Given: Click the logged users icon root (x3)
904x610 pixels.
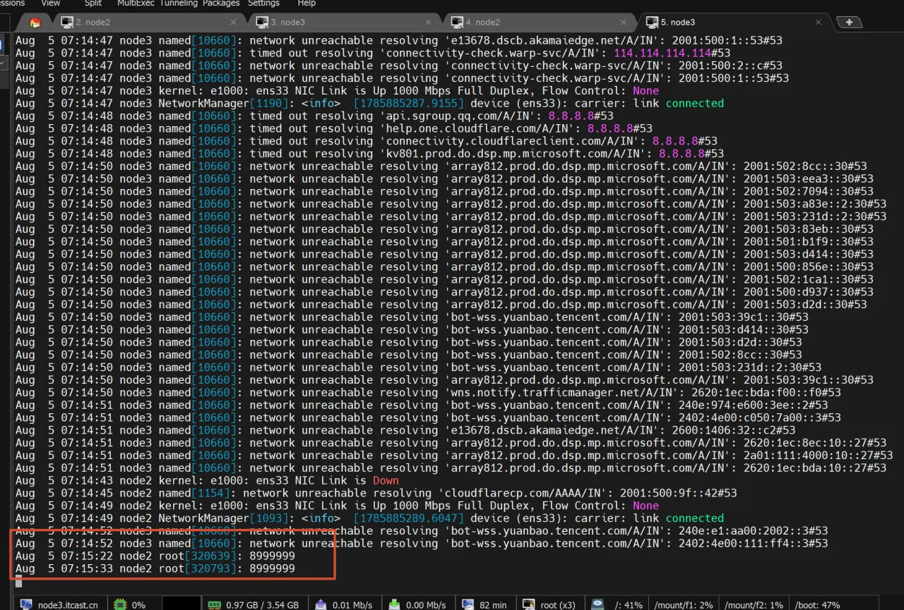Looking at the screenshot, I should coord(528,604).
